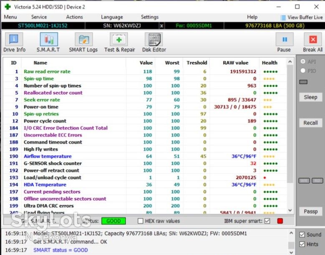Screen dimensions: 325x255
Task: Select the Ultra DMA CRC errors row
Action: [x=145, y=206]
